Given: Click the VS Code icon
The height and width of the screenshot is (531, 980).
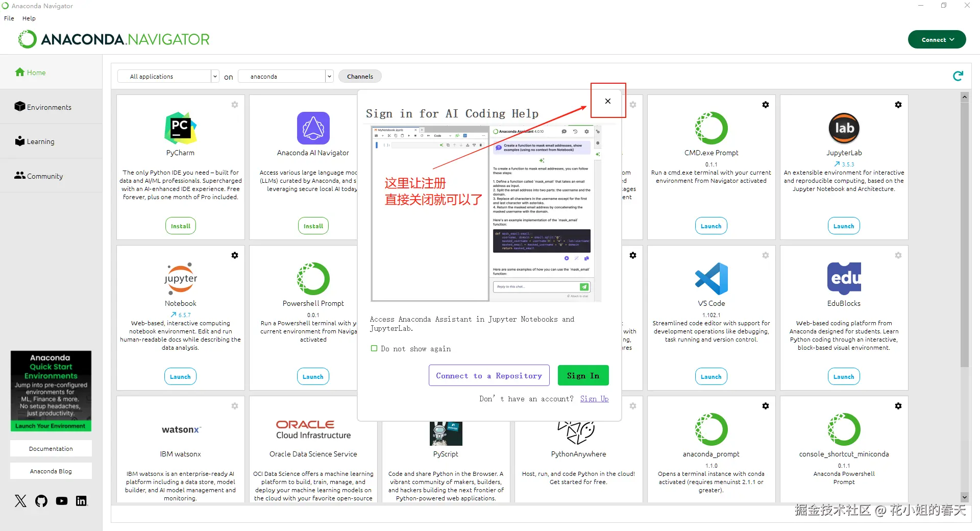Looking at the screenshot, I should tap(711, 278).
